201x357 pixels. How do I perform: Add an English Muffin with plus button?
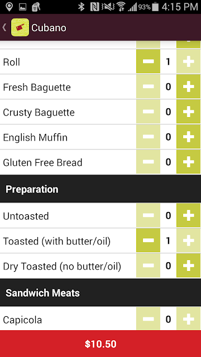click(189, 137)
